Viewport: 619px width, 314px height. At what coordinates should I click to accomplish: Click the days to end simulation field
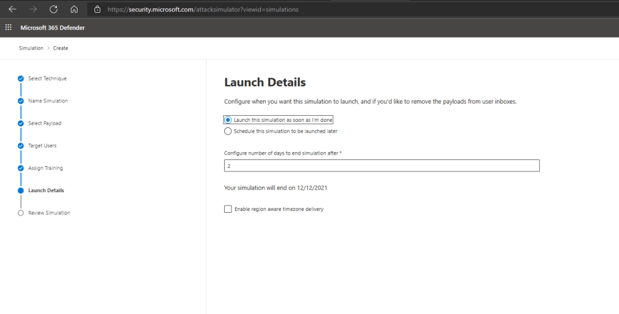[382, 165]
